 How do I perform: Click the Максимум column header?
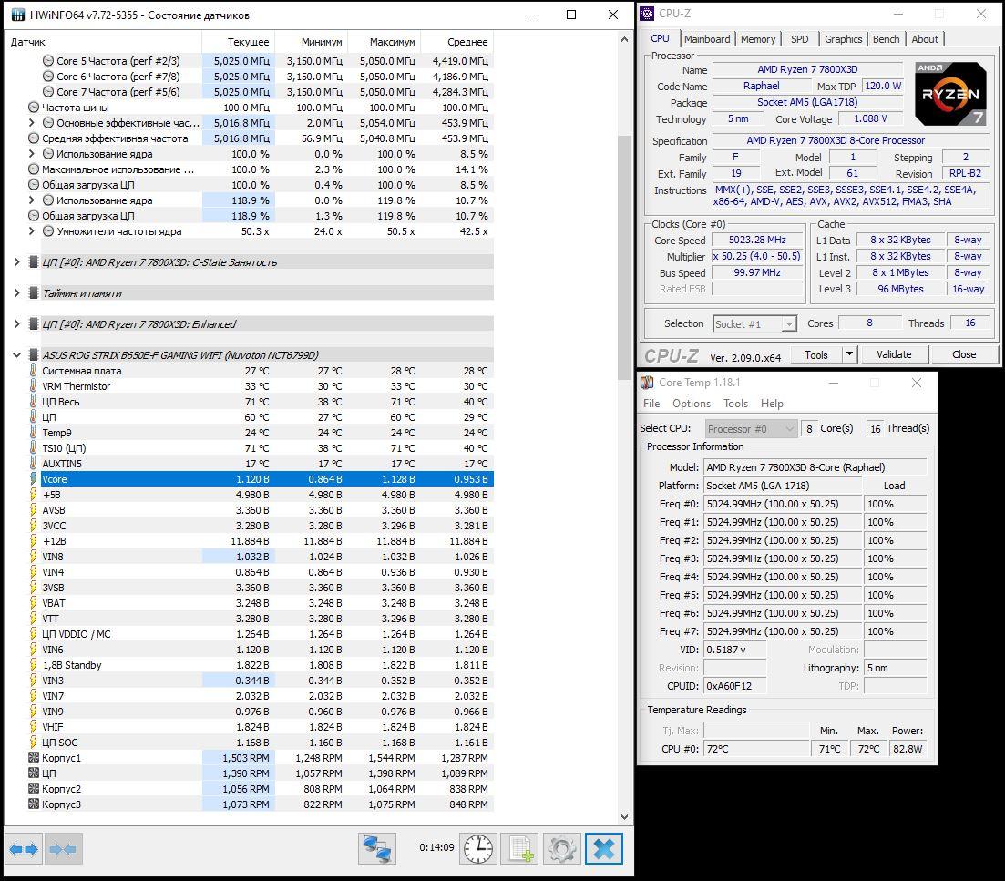coord(393,42)
